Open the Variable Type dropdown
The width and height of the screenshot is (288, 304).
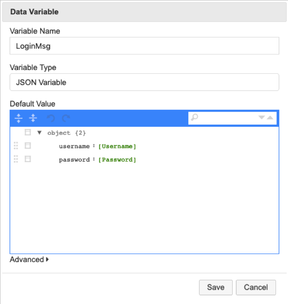(x=144, y=82)
